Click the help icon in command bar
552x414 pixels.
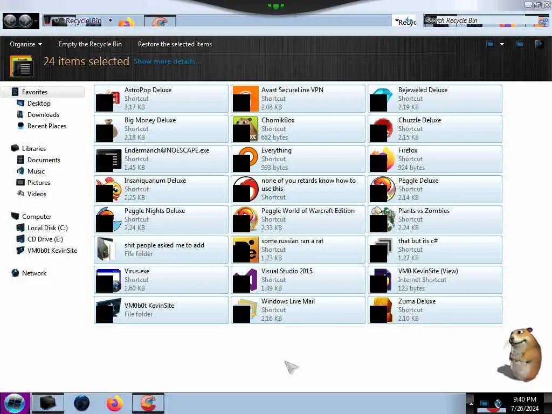(x=539, y=44)
